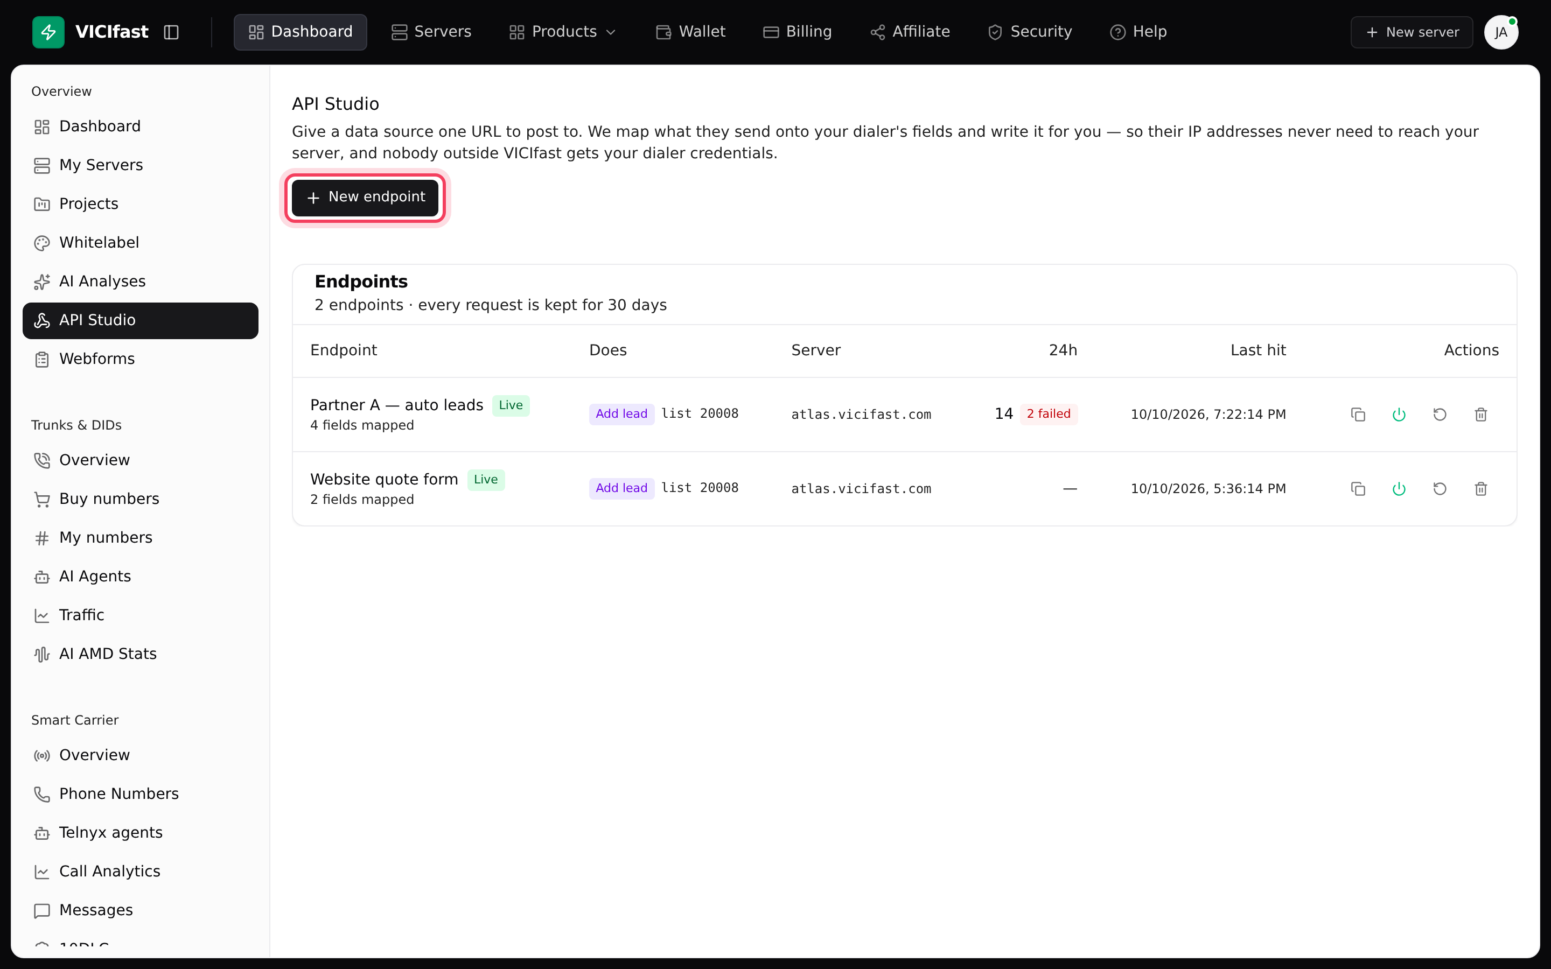Viewport: 1551px width, 969px height.
Task: Expand the Products dropdown in top nav
Action: coord(563,32)
